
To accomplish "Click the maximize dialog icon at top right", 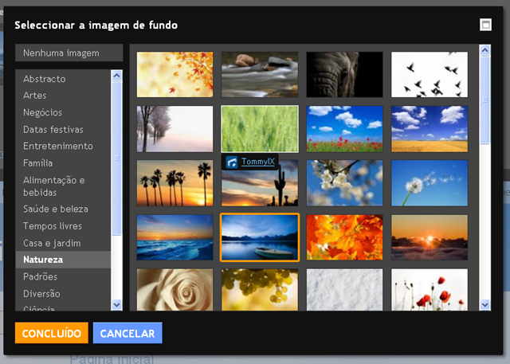I will click(485, 25).
